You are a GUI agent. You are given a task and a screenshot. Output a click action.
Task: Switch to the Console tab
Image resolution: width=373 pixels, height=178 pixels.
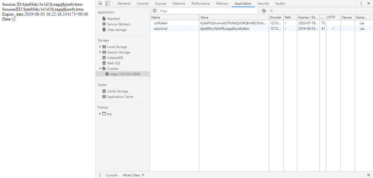pos(143,4)
